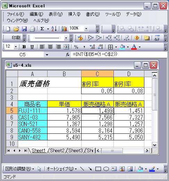Open a file with the Open folder icon
This screenshot has width=169, height=181.
click(16, 29)
